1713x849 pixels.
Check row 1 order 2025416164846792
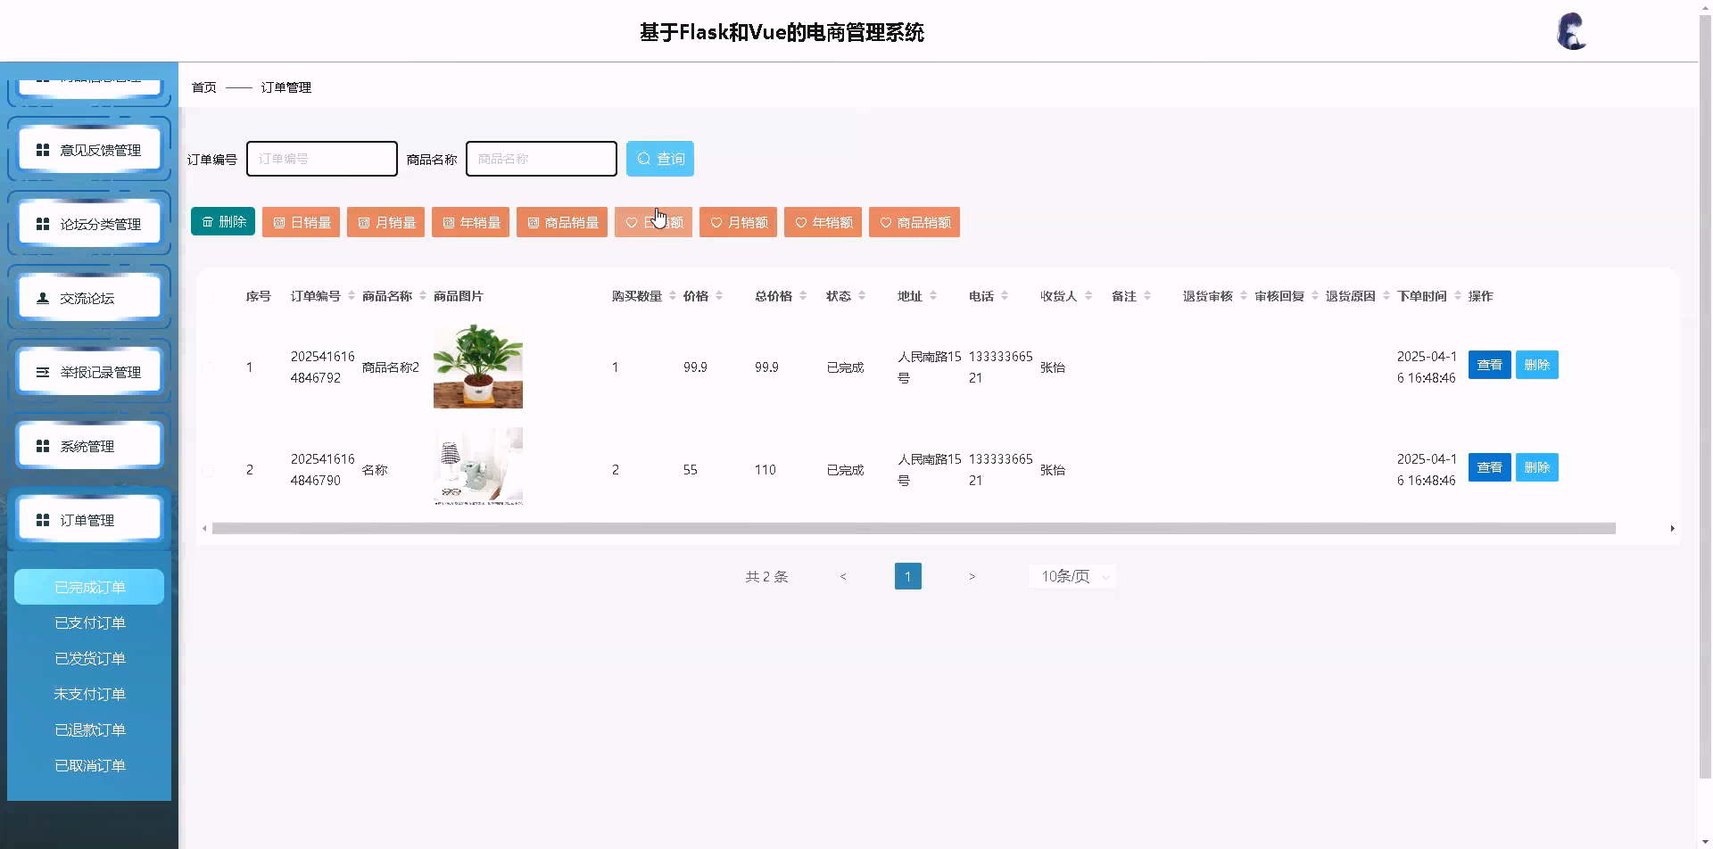[208, 367]
